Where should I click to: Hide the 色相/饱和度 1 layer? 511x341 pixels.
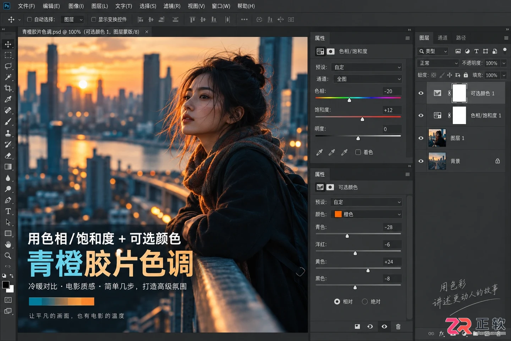[x=421, y=115]
